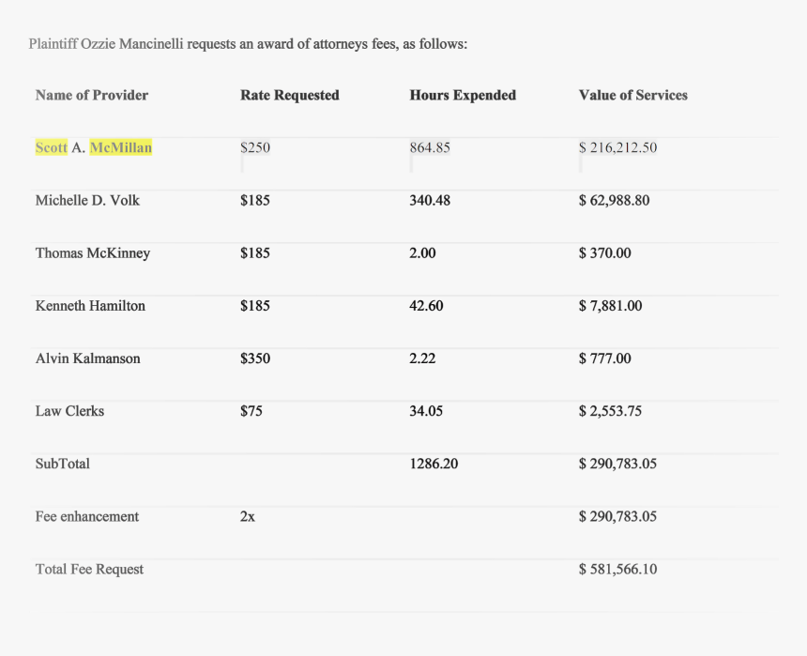Viewport: 807px width, 656px height.
Task: Click the highlighted word Scott
Action: [51, 147]
